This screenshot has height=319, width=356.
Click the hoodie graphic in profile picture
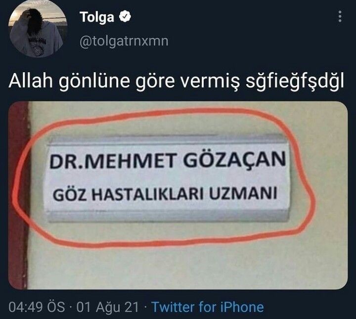[36, 46]
